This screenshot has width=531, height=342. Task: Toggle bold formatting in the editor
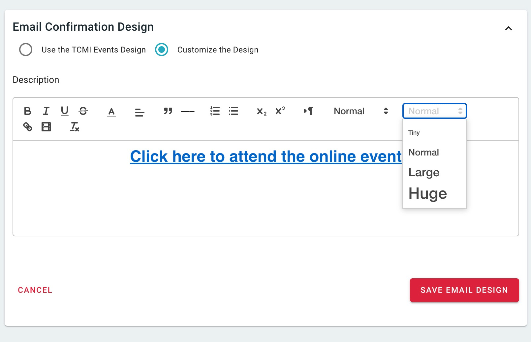[x=27, y=111]
